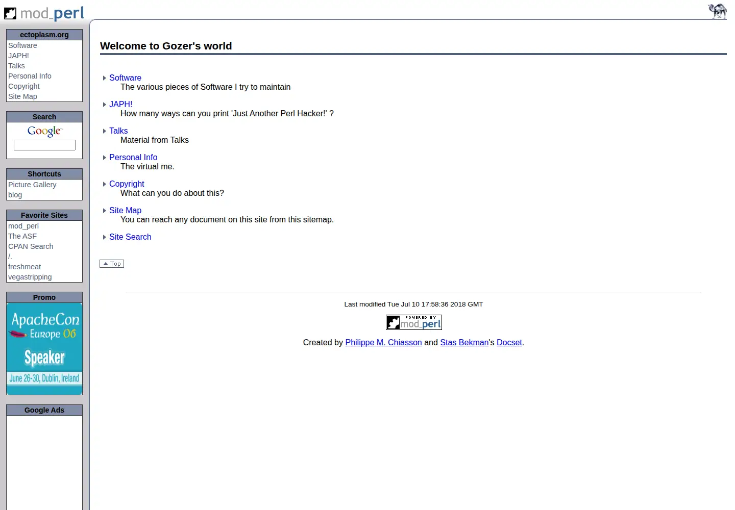Open the Software link in main content
The height and width of the screenshot is (510, 735).
click(x=125, y=78)
